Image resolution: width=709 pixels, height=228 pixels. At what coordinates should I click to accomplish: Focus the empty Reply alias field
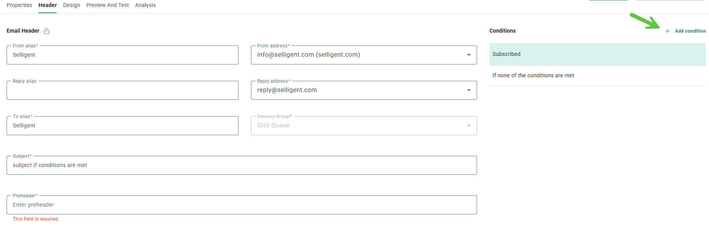click(122, 91)
